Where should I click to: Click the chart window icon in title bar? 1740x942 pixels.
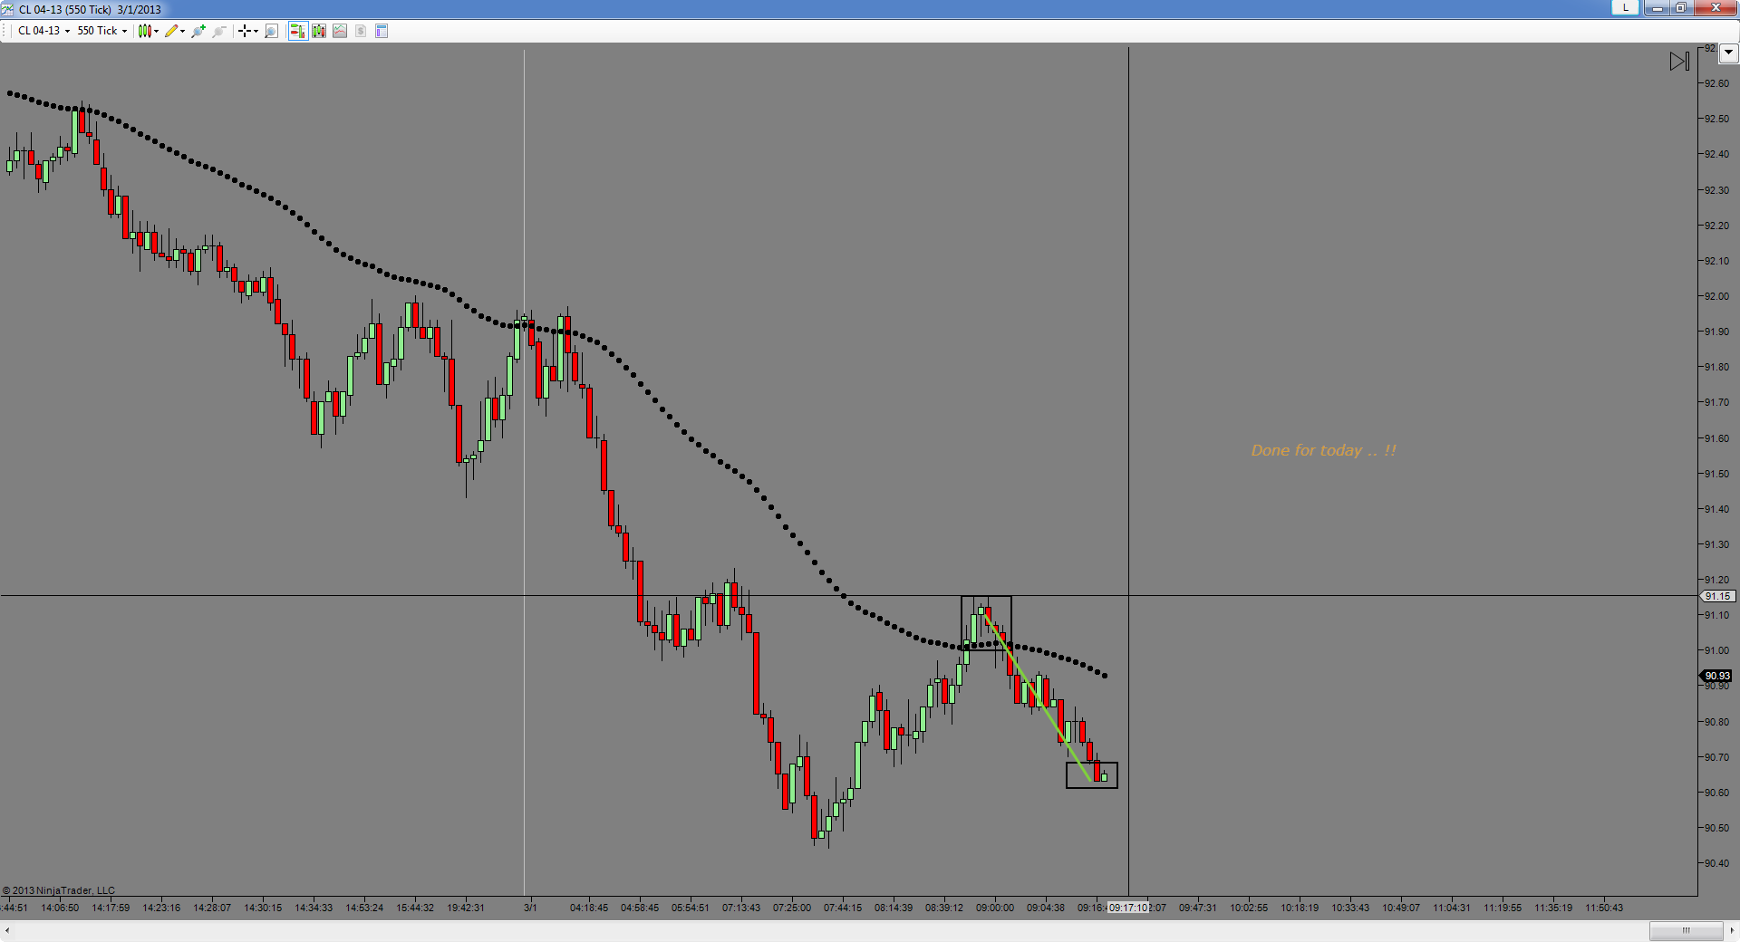click(7, 9)
